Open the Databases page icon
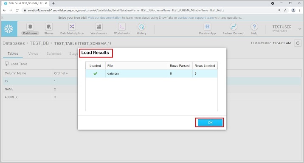Viewport: 304px width, 163px height. pos(30,27)
